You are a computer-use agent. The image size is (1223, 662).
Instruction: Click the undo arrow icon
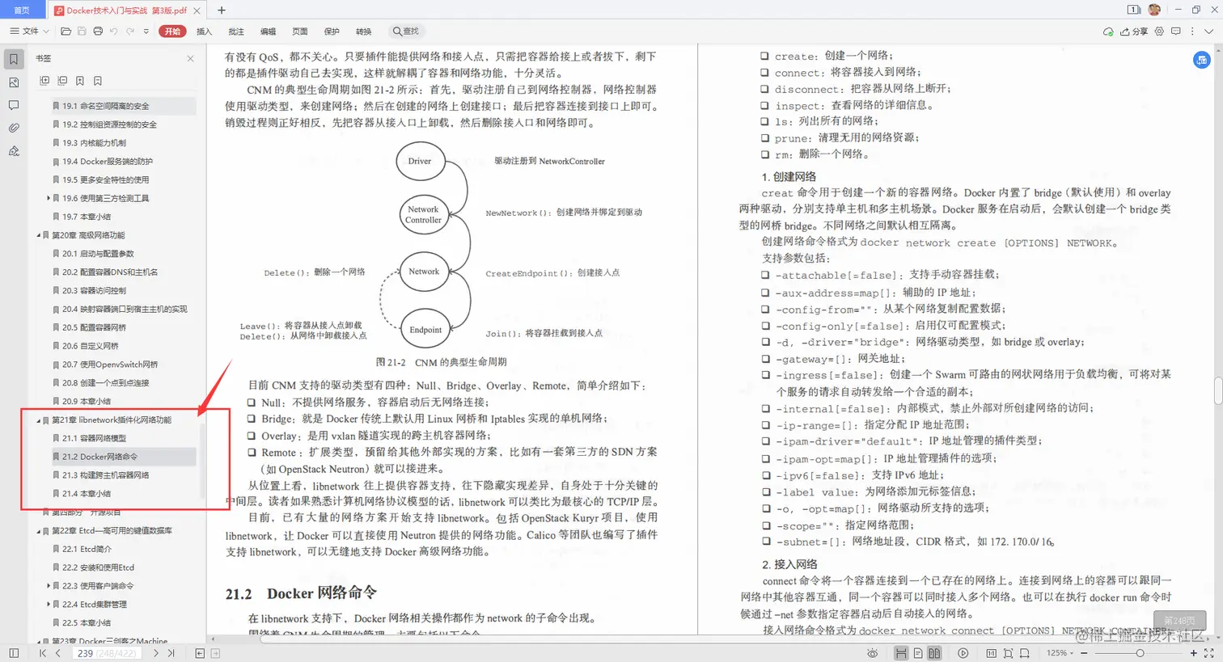coord(112,31)
